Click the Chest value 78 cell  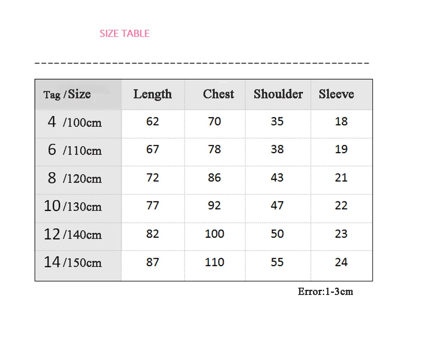click(x=214, y=150)
